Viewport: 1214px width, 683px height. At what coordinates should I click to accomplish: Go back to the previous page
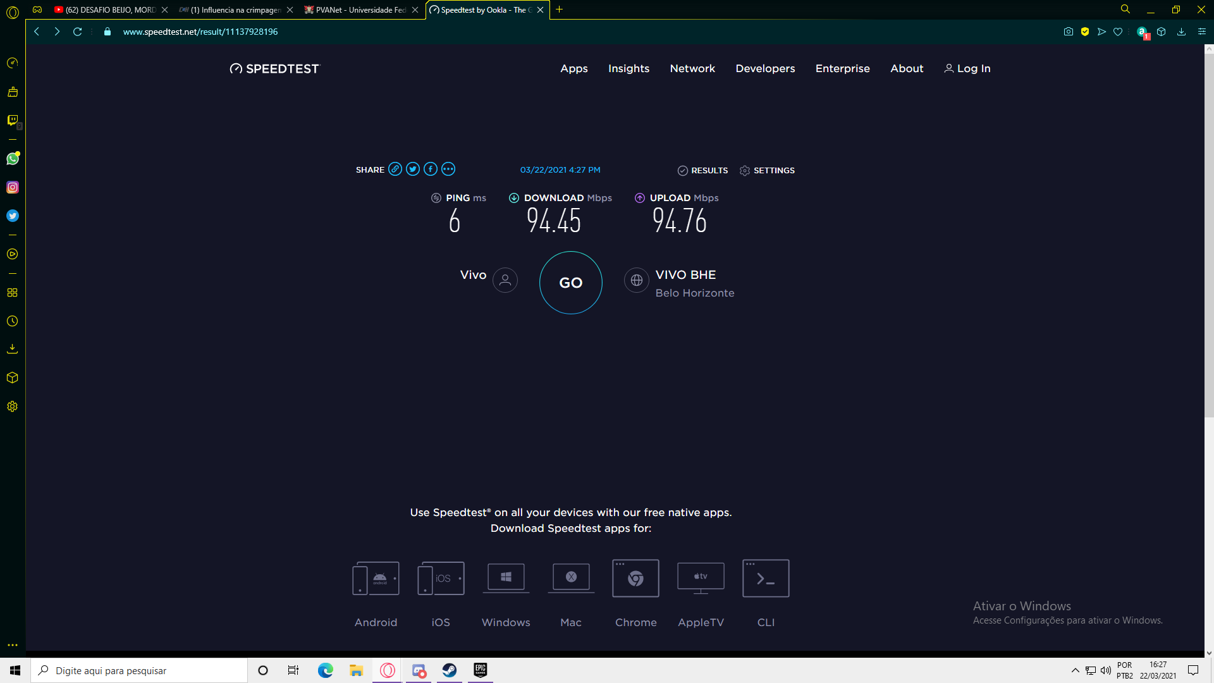37,32
